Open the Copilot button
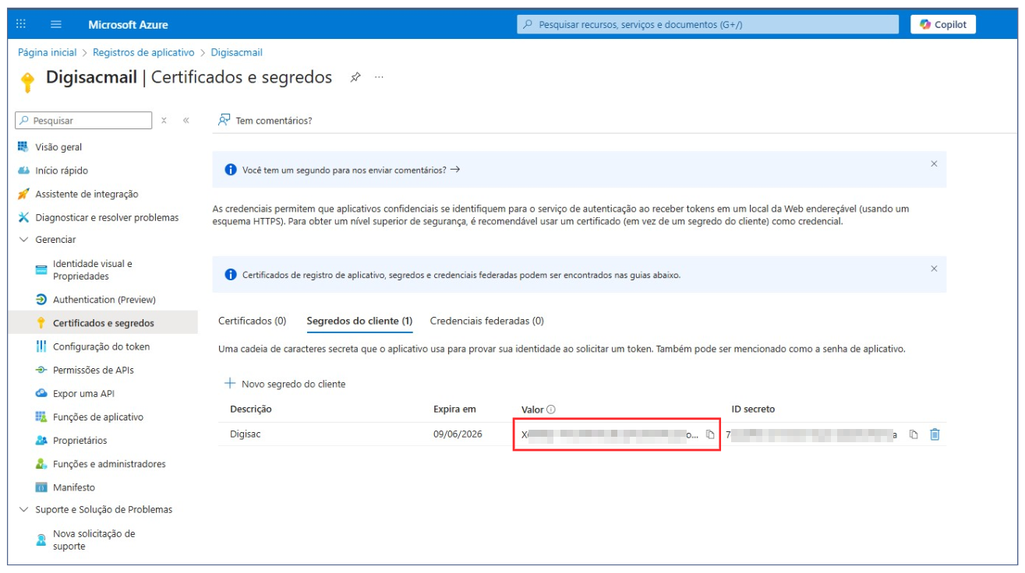This screenshot has height=573, width=1025. [942, 24]
